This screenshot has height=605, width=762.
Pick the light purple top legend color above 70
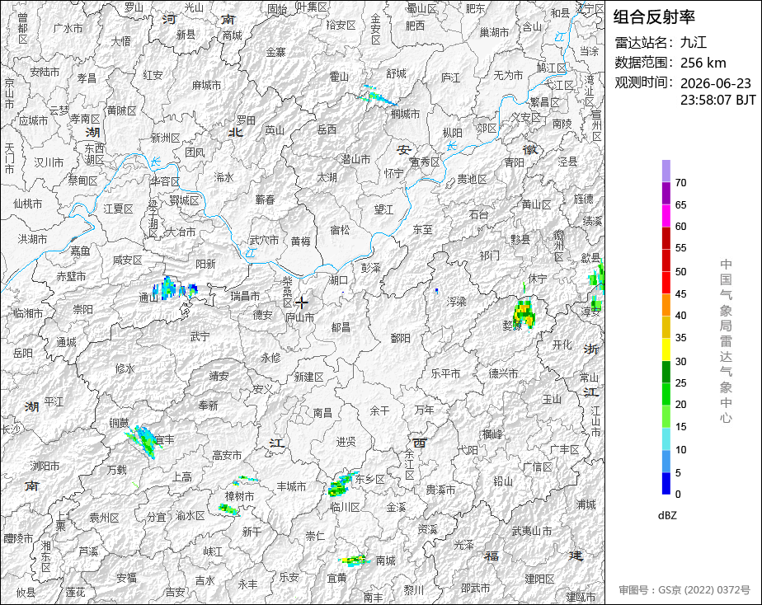pos(666,171)
